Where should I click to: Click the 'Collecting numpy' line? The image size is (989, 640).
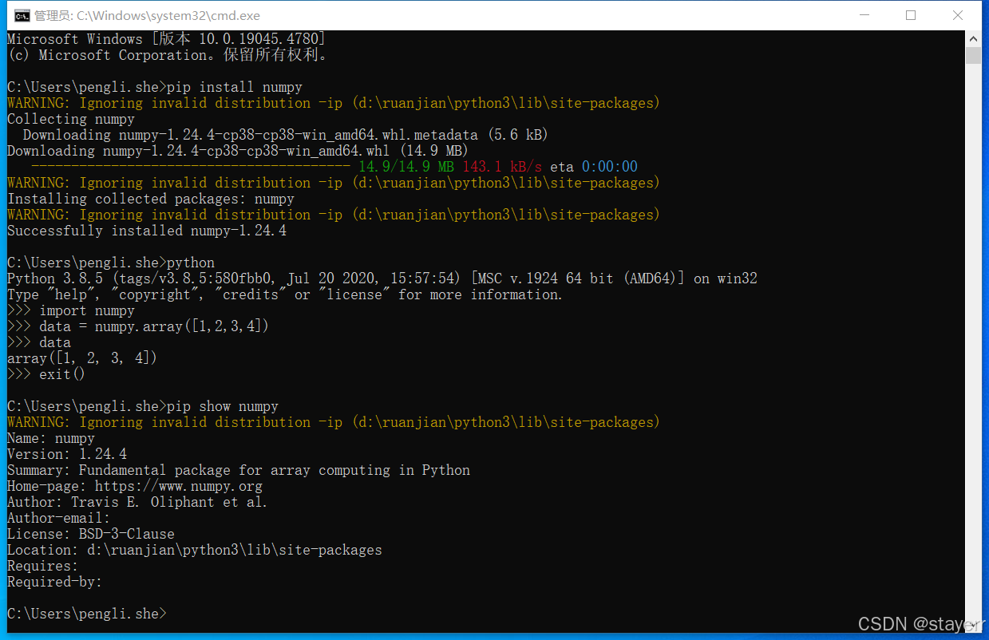tap(71, 119)
